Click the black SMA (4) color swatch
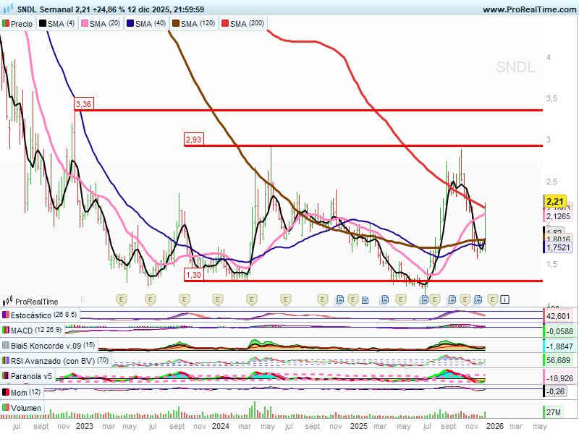The image size is (579, 434). pos(43,24)
